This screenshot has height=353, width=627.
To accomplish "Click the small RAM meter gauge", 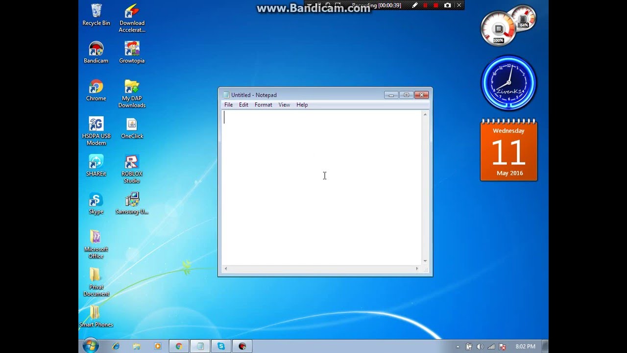I will tap(524, 18).
